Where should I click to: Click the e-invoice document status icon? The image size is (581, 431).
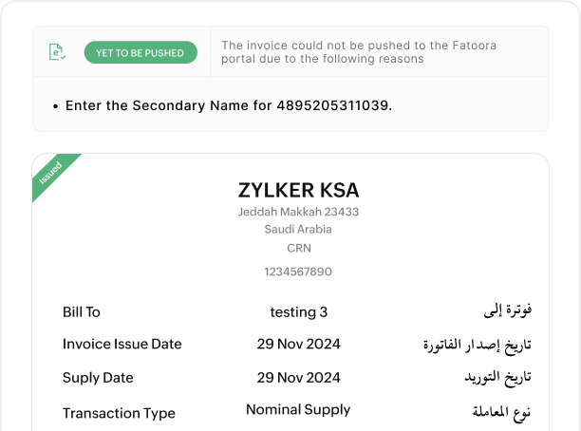pos(57,53)
